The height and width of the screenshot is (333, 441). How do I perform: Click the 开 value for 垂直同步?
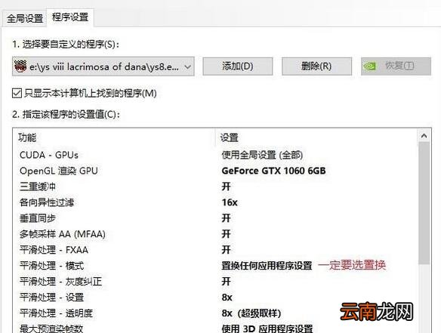pyautogui.click(x=226, y=218)
